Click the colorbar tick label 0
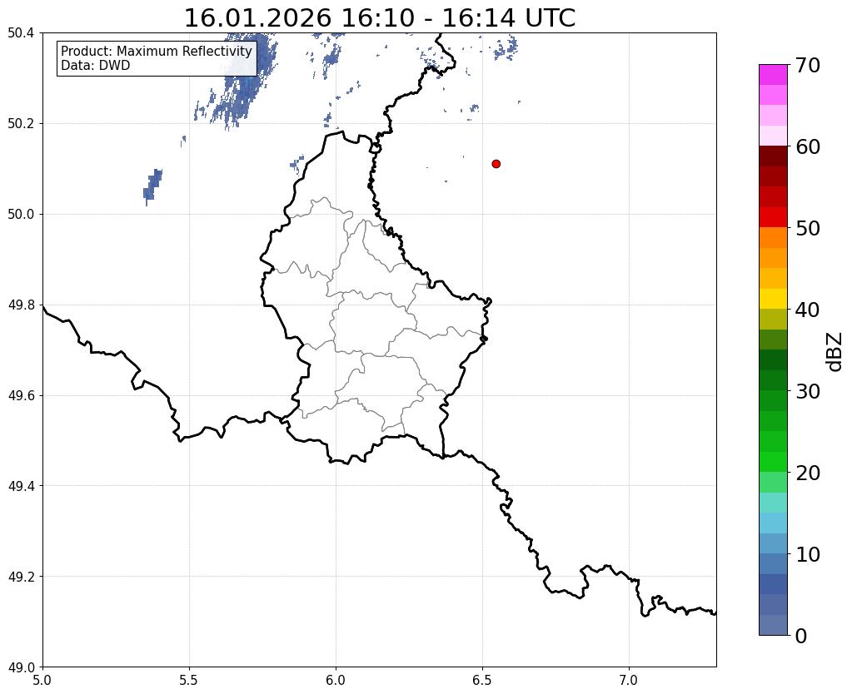Viewport: 852px width, 694px height. tap(801, 636)
